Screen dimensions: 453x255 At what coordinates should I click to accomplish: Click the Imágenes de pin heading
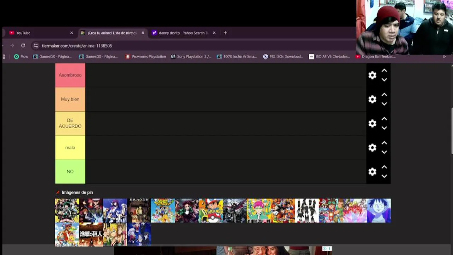(77, 192)
